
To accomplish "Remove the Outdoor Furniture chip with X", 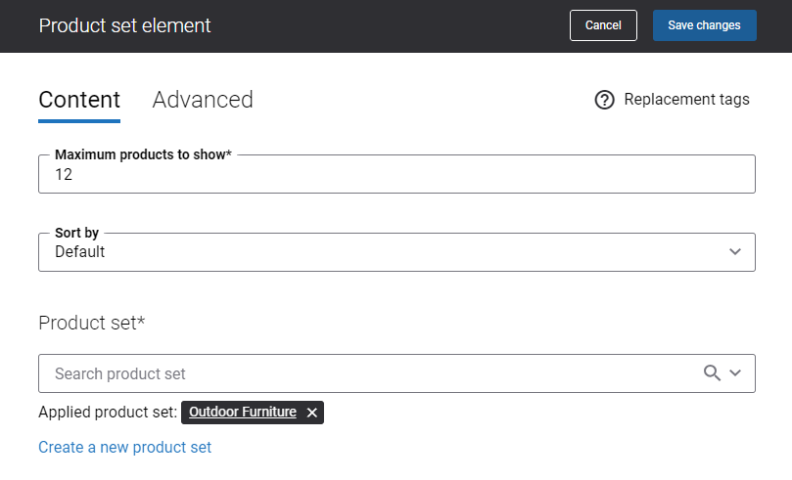I will 312,413.
